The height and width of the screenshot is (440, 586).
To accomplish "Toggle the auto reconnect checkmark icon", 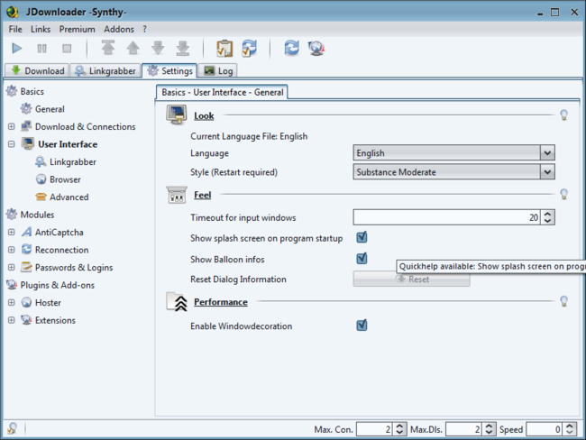I will [x=249, y=48].
